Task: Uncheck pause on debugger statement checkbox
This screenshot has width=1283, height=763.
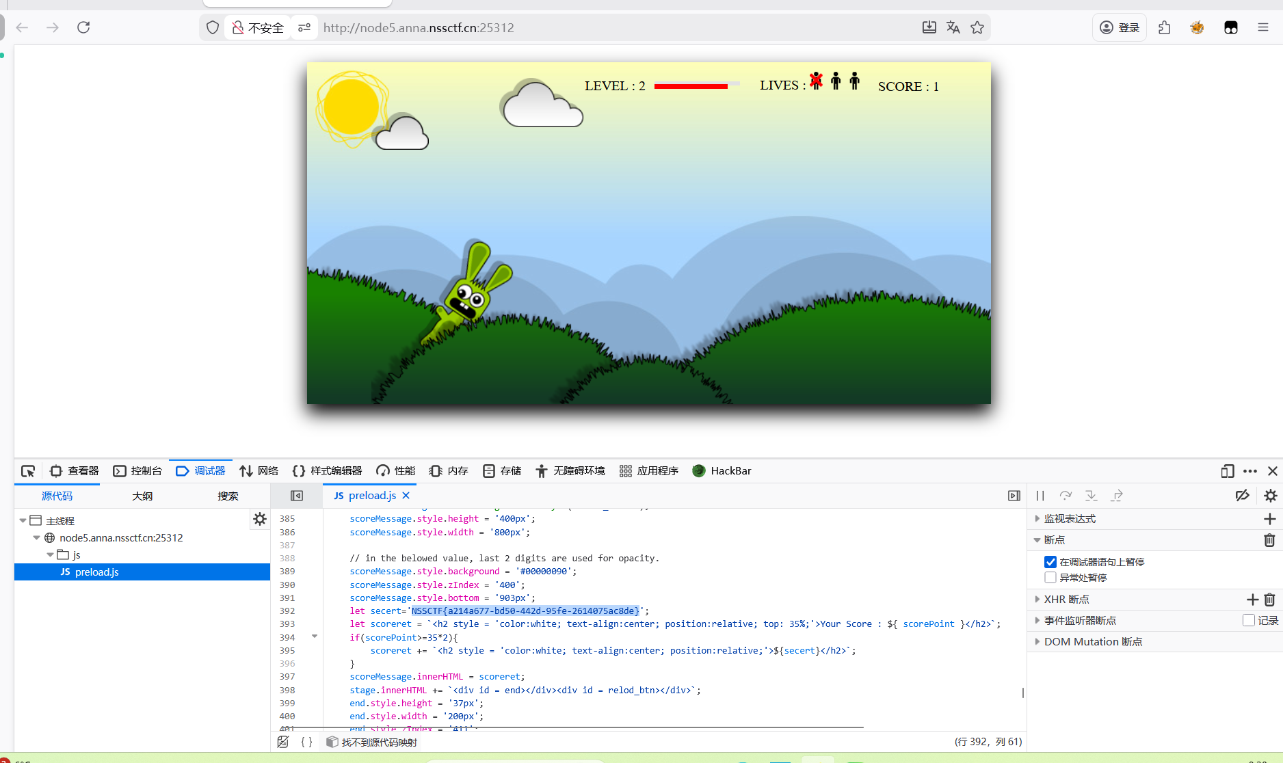Action: pyautogui.click(x=1050, y=562)
